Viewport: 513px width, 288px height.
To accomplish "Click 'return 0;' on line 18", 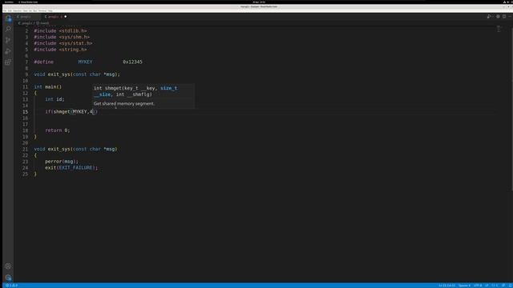I will coord(58,130).
